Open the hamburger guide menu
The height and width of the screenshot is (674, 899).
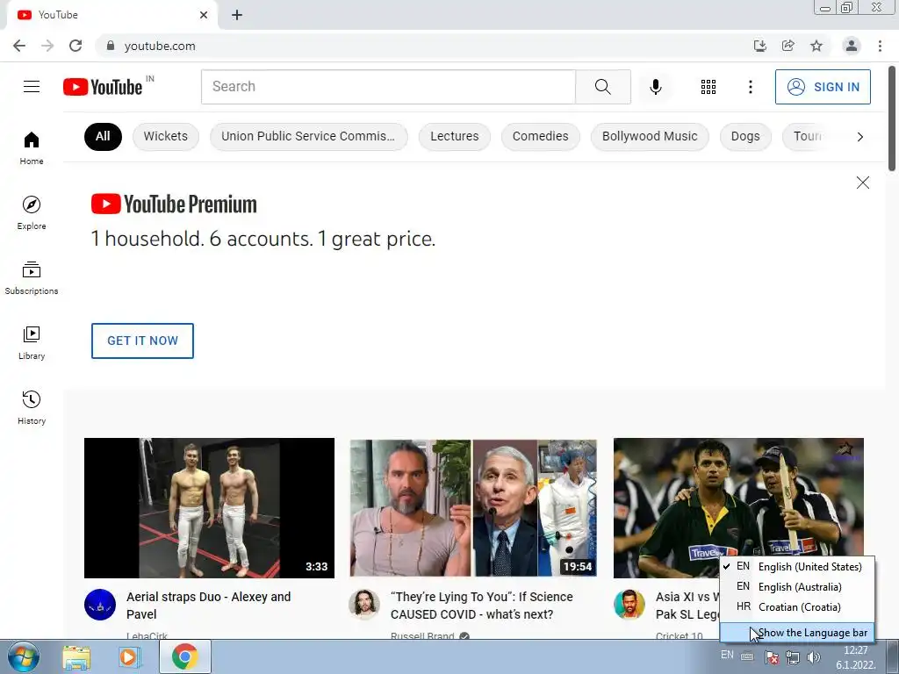click(x=32, y=87)
